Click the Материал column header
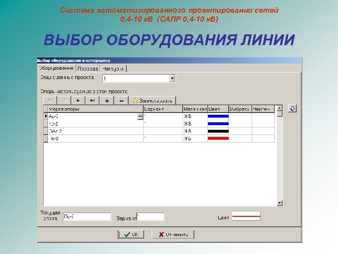The width and height of the screenshot is (338, 254). 195,109
